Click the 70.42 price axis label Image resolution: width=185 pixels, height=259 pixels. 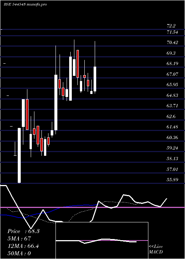pyautogui.click(x=172, y=43)
